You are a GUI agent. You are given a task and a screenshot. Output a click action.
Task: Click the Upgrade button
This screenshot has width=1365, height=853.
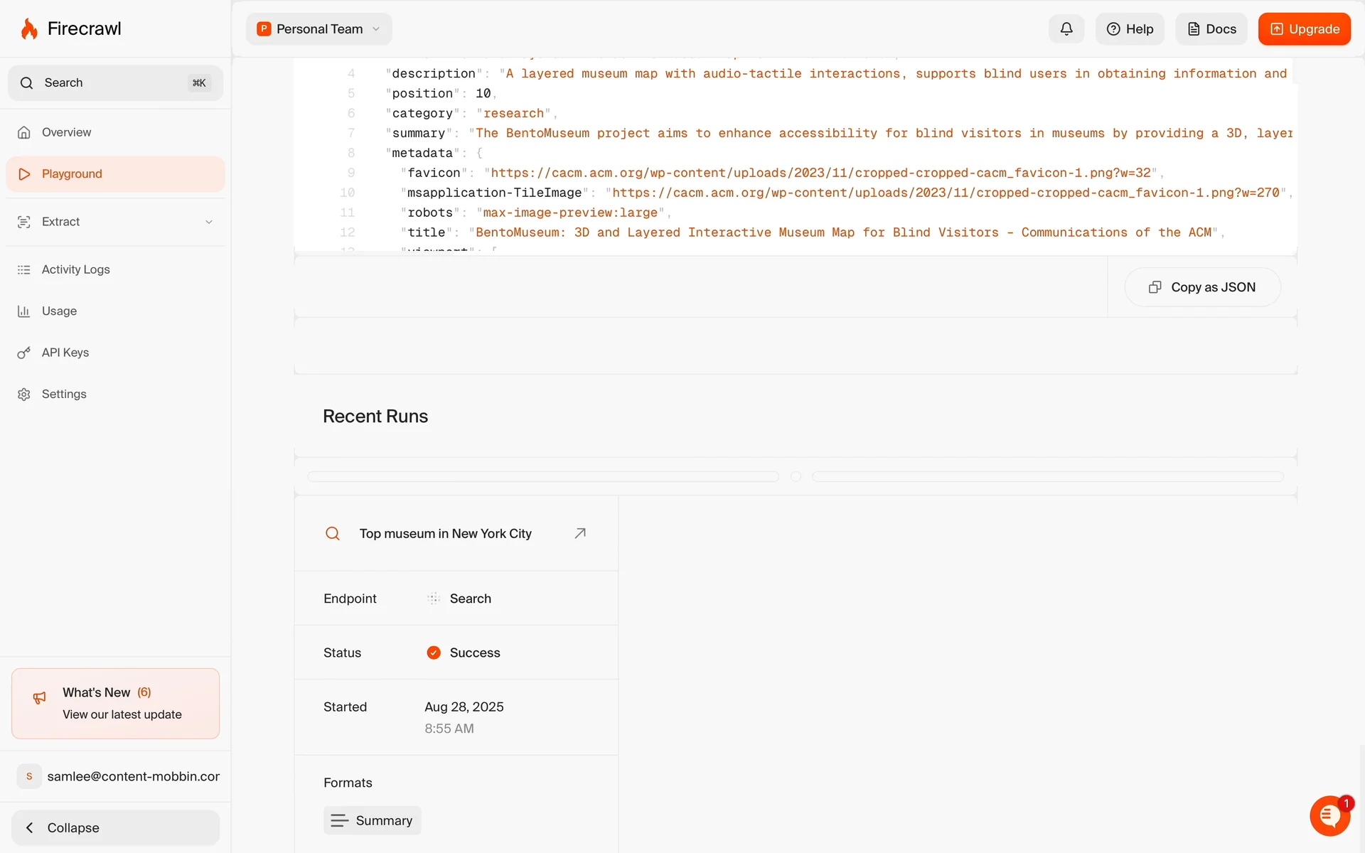coord(1304,29)
